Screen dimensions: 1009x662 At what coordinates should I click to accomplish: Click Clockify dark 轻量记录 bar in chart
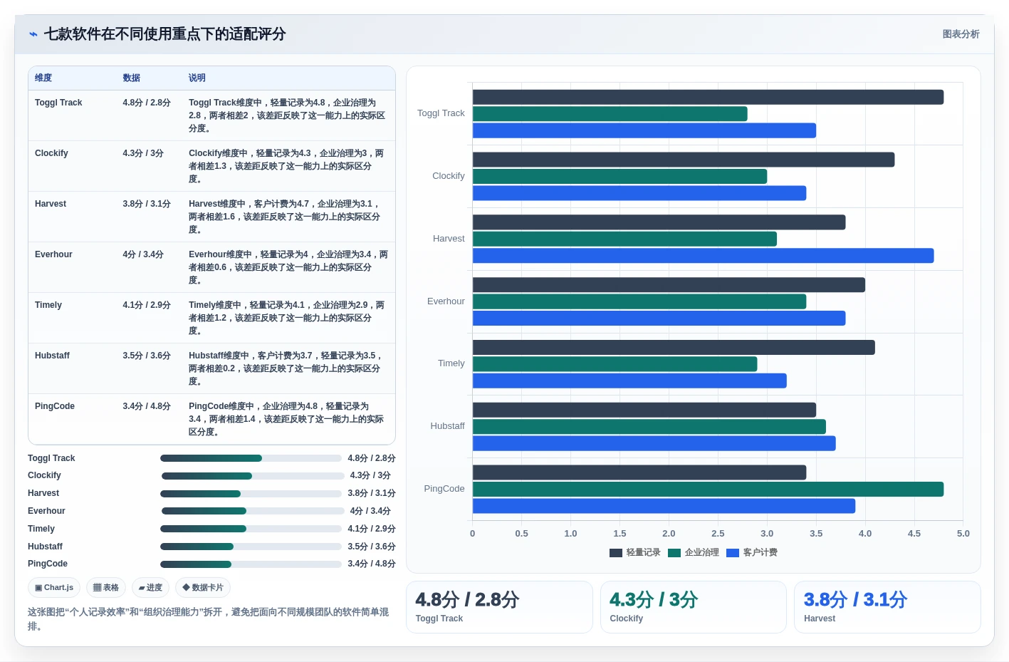[x=684, y=160]
